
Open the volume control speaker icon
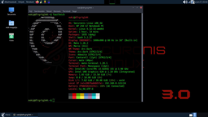point(185,2)
